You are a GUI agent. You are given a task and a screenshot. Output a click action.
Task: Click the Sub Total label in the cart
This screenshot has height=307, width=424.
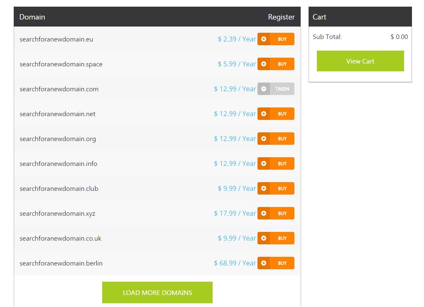(x=327, y=37)
